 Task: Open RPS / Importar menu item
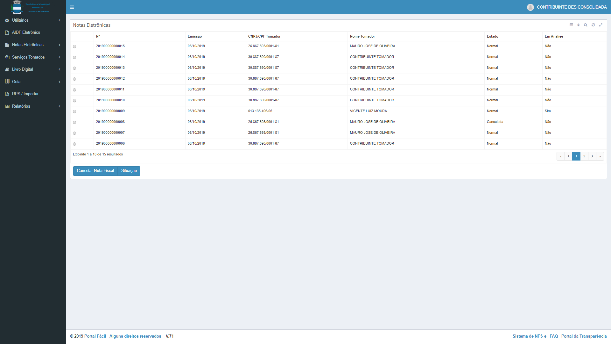pos(25,94)
